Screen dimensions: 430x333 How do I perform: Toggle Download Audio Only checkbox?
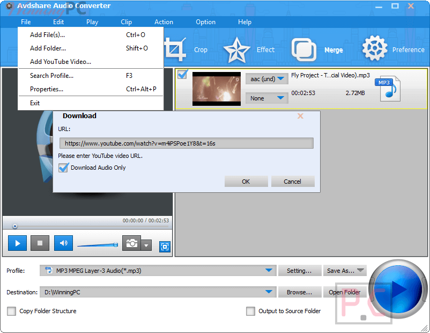[63, 168]
